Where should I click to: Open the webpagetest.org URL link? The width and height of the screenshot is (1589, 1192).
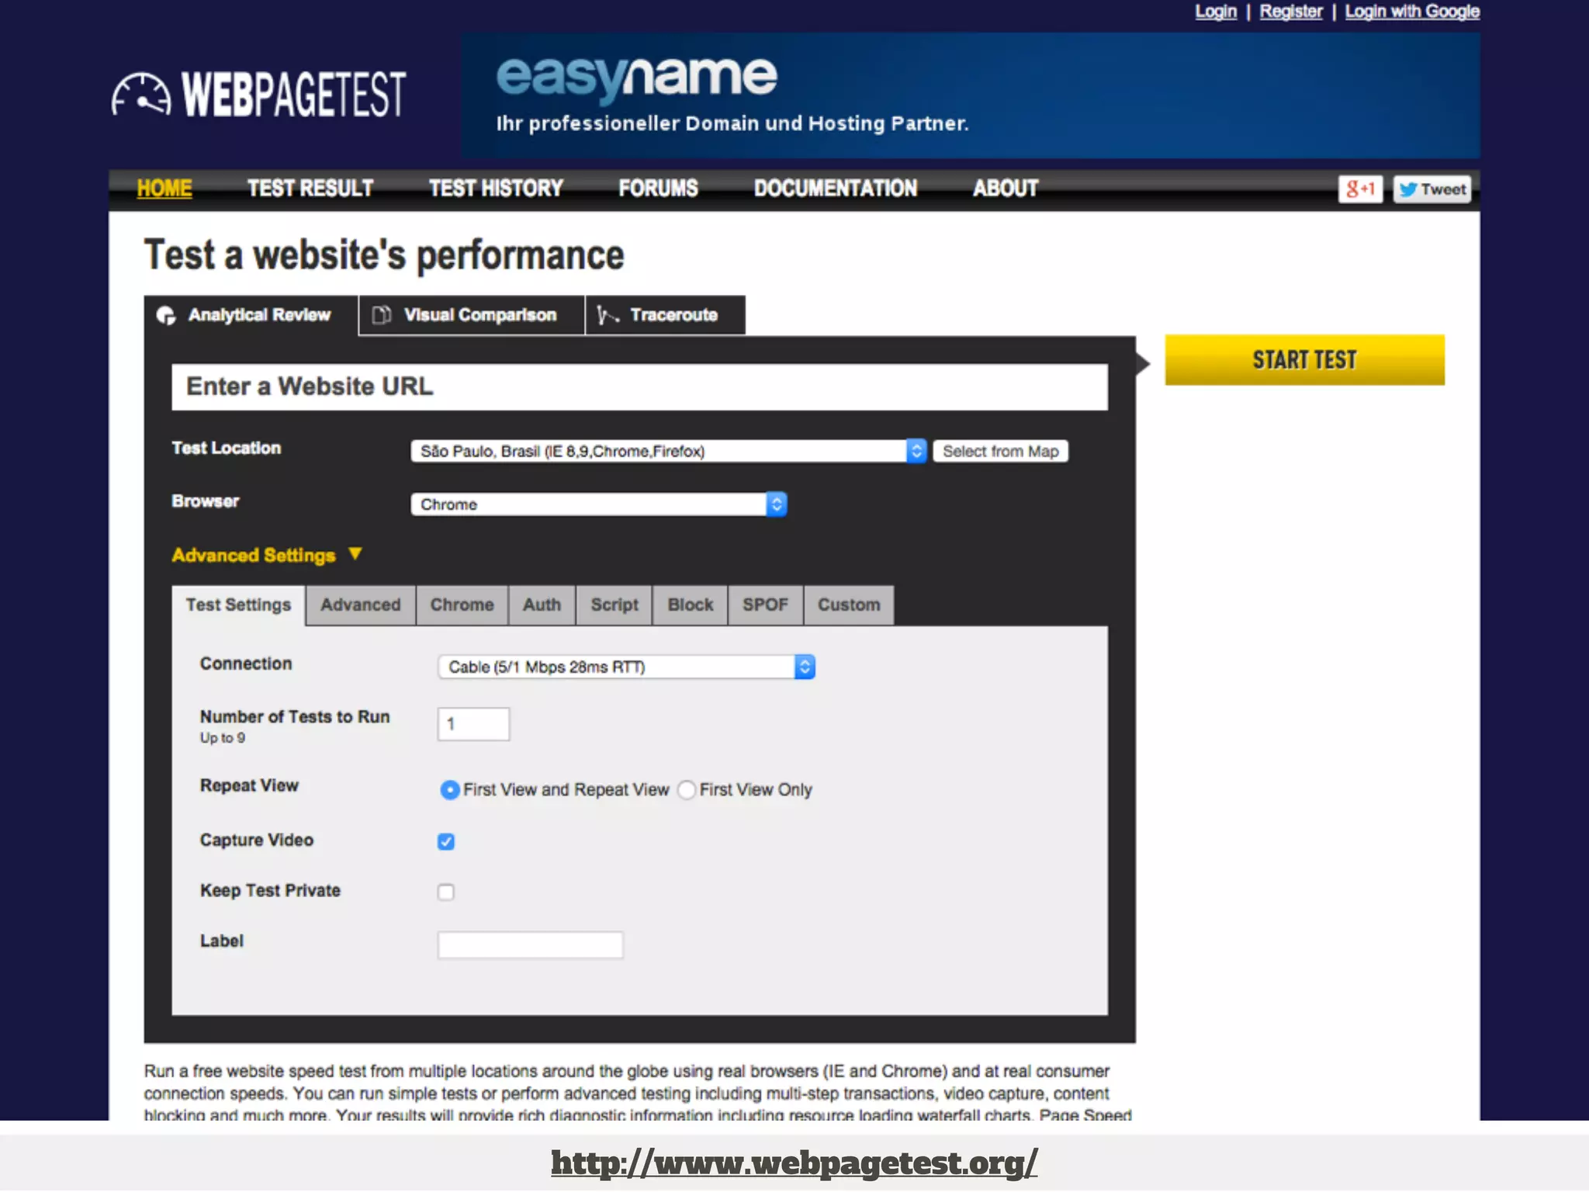794,1163
